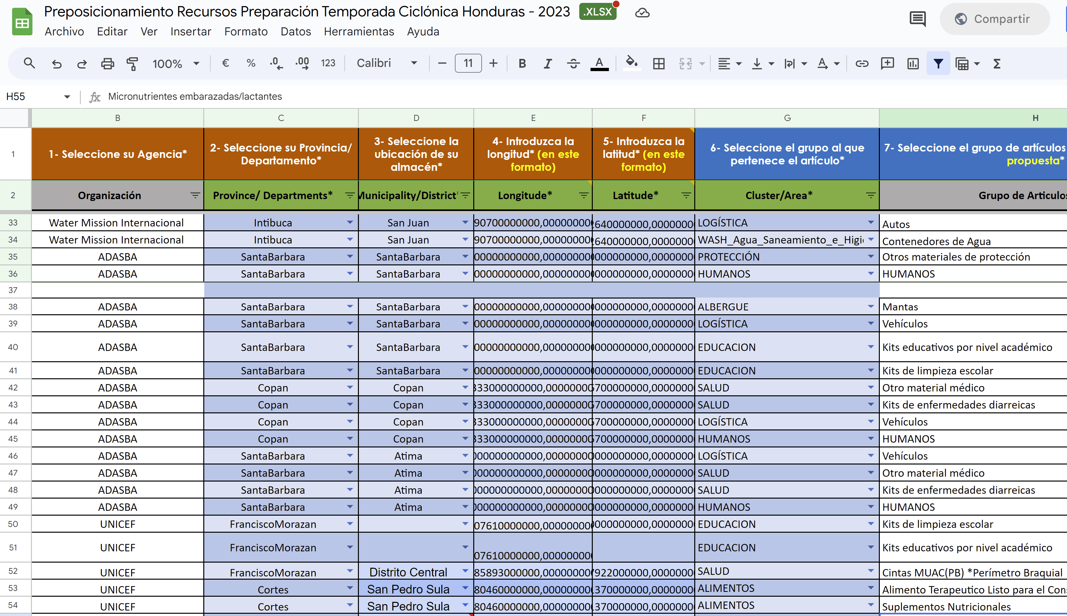
Task: Insert a link
Action: (862, 63)
